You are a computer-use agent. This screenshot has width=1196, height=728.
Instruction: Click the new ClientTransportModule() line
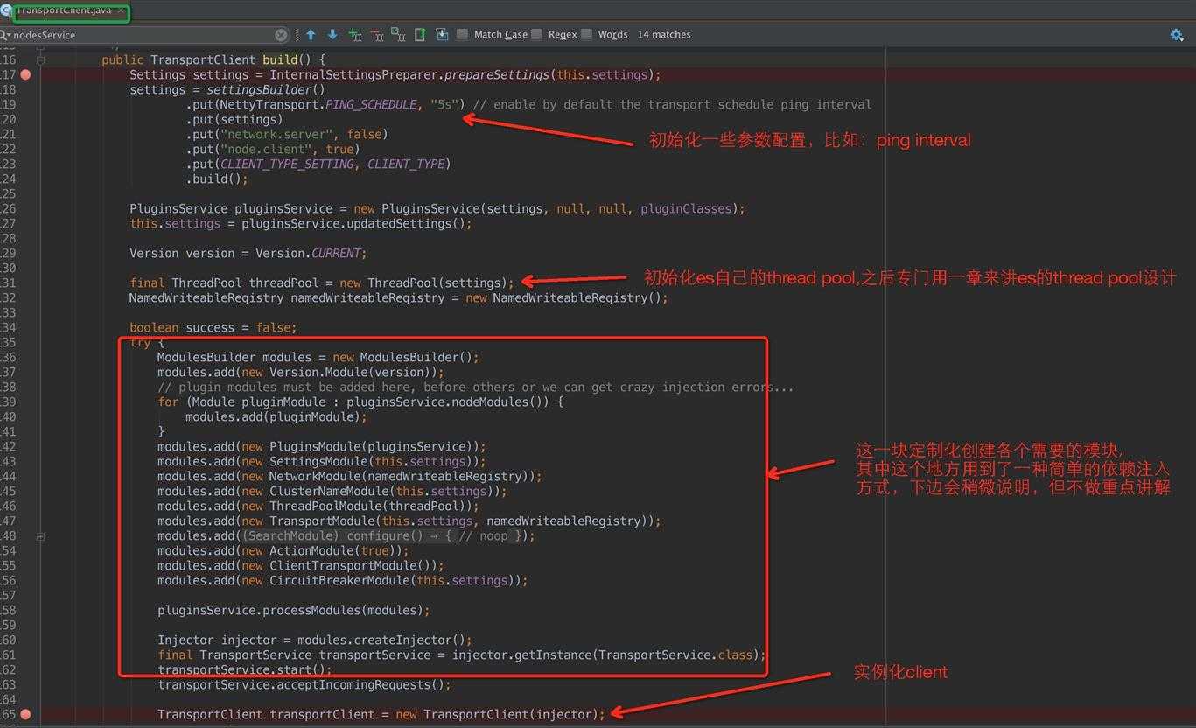[301, 566]
